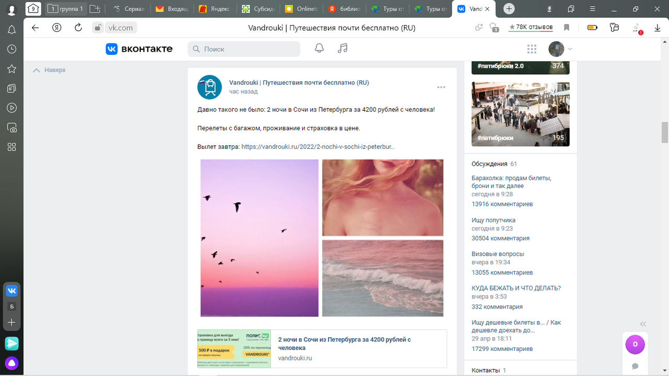669x376 pixels.
Task: Open the 78K отзывов site reviews
Action: tap(531, 27)
